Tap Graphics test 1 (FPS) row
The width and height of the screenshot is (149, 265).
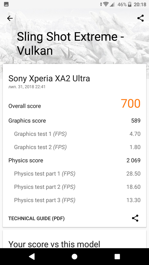pos(77,134)
